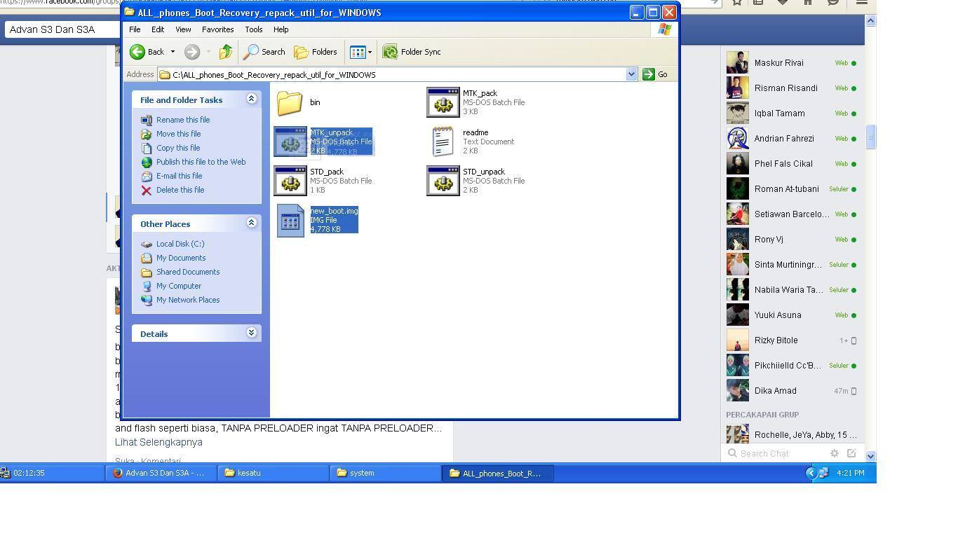
Task: Click the Rename this file icon
Action: (x=146, y=120)
